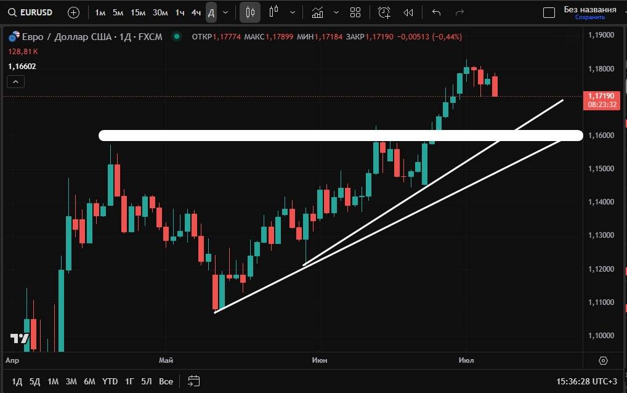Show Все available data range
This screenshot has height=393, width=627.
tap(166, 381)
